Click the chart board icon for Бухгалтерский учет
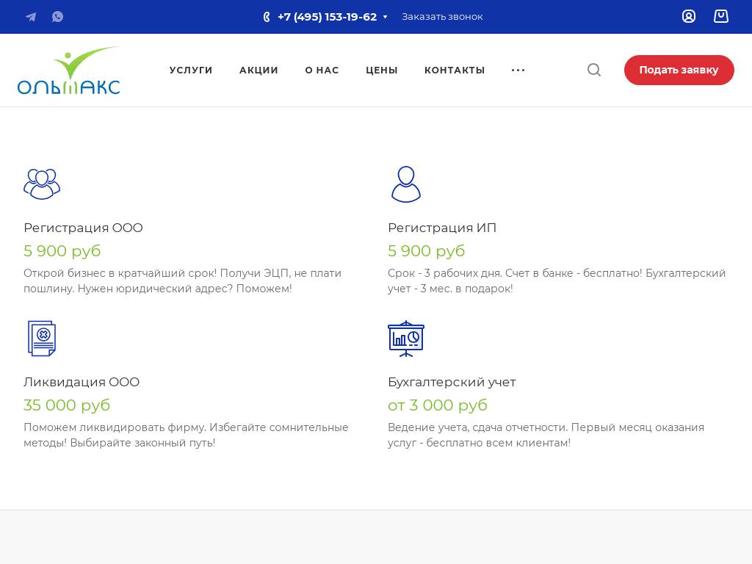The height and width of the screenshot is (564, 752). 405,339
